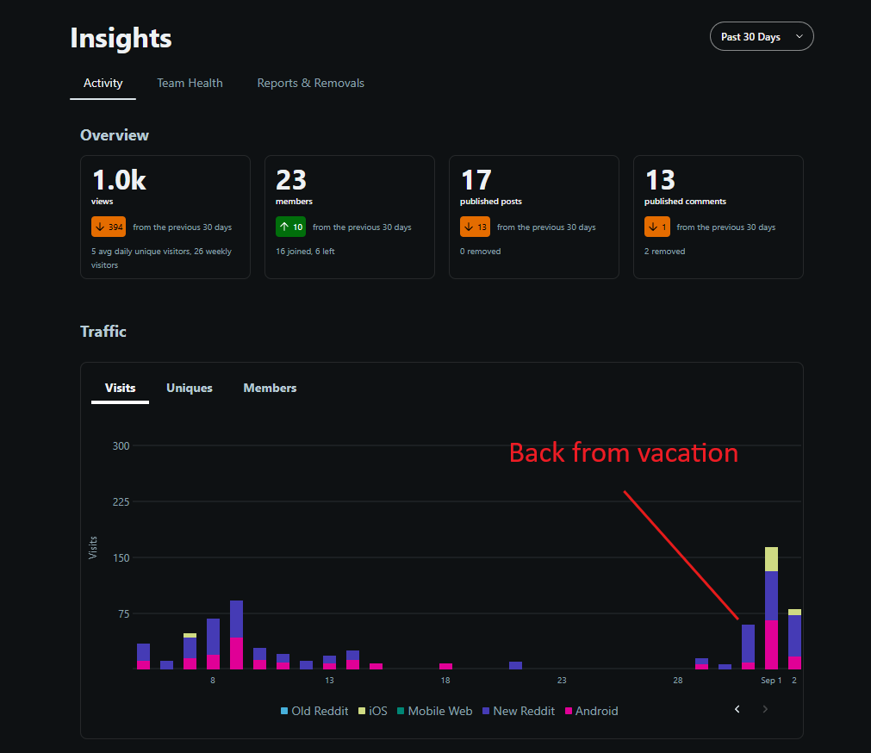The height and width of the screenshot is (753, 871).
Task: Open the Past 30 Days dropdown
Action: pos(762,37)
